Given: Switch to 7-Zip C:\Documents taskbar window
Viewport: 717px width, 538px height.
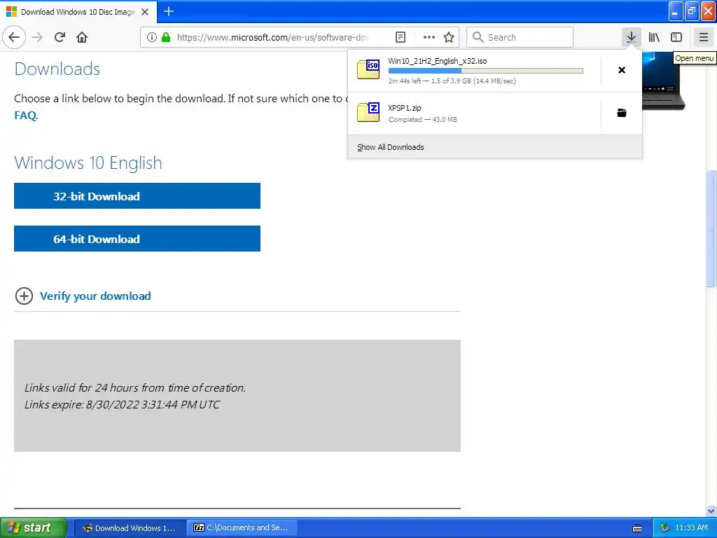Looking at the screenshot, I should click(x=242, y=527).
